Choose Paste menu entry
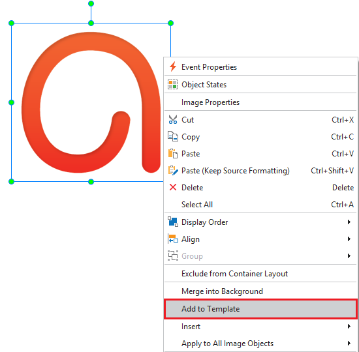The width and height of the screenshot is (359, 352). click(x=260, y=153)
